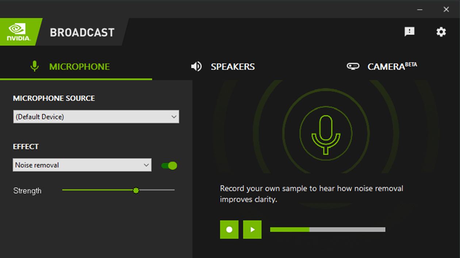The width and height of the screenshot is (460, 258).
Task: Select the Microphone tab label
Action: pos(79,67)
